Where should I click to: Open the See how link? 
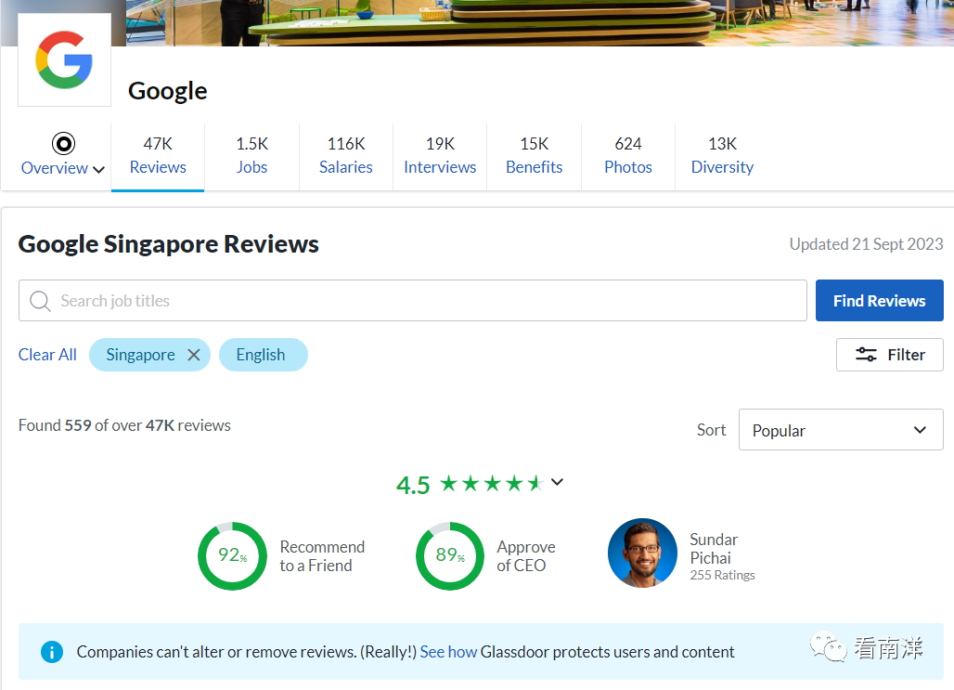click(448, 652)
